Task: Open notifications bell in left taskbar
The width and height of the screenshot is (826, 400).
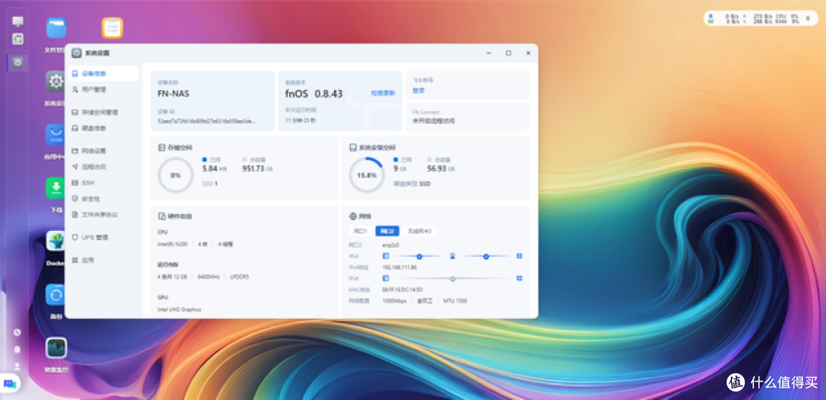Action: tap(18, 350)
